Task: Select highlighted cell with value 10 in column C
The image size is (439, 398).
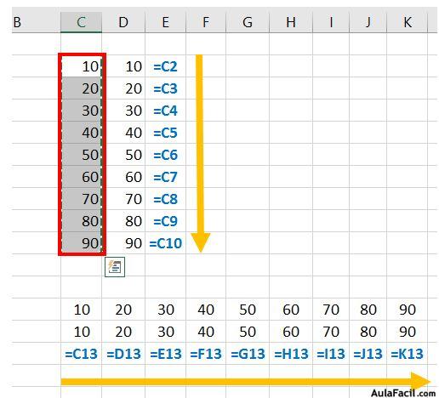Action: [81, 66]
